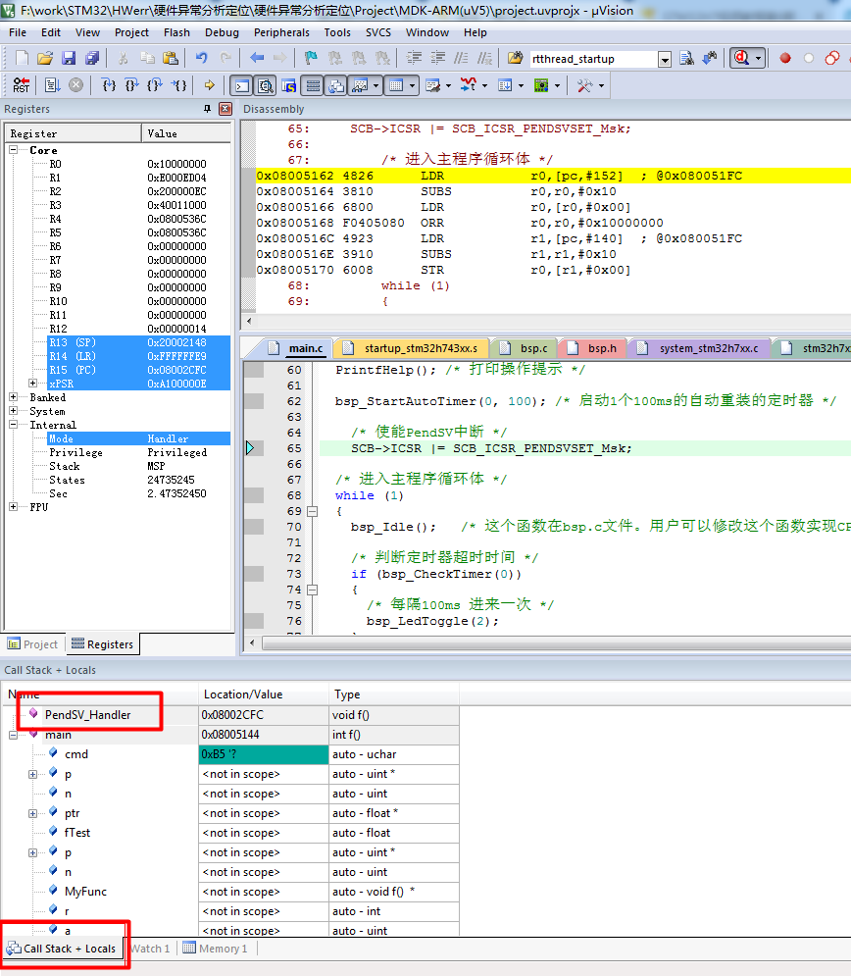This screenshot has height=976, width=851.
Task: Open the rtthread_startup target dropdown
Action: 665,59
